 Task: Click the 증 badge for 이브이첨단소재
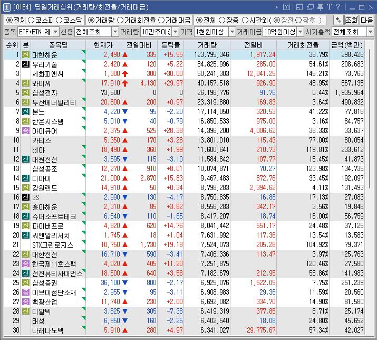point(26,292)
